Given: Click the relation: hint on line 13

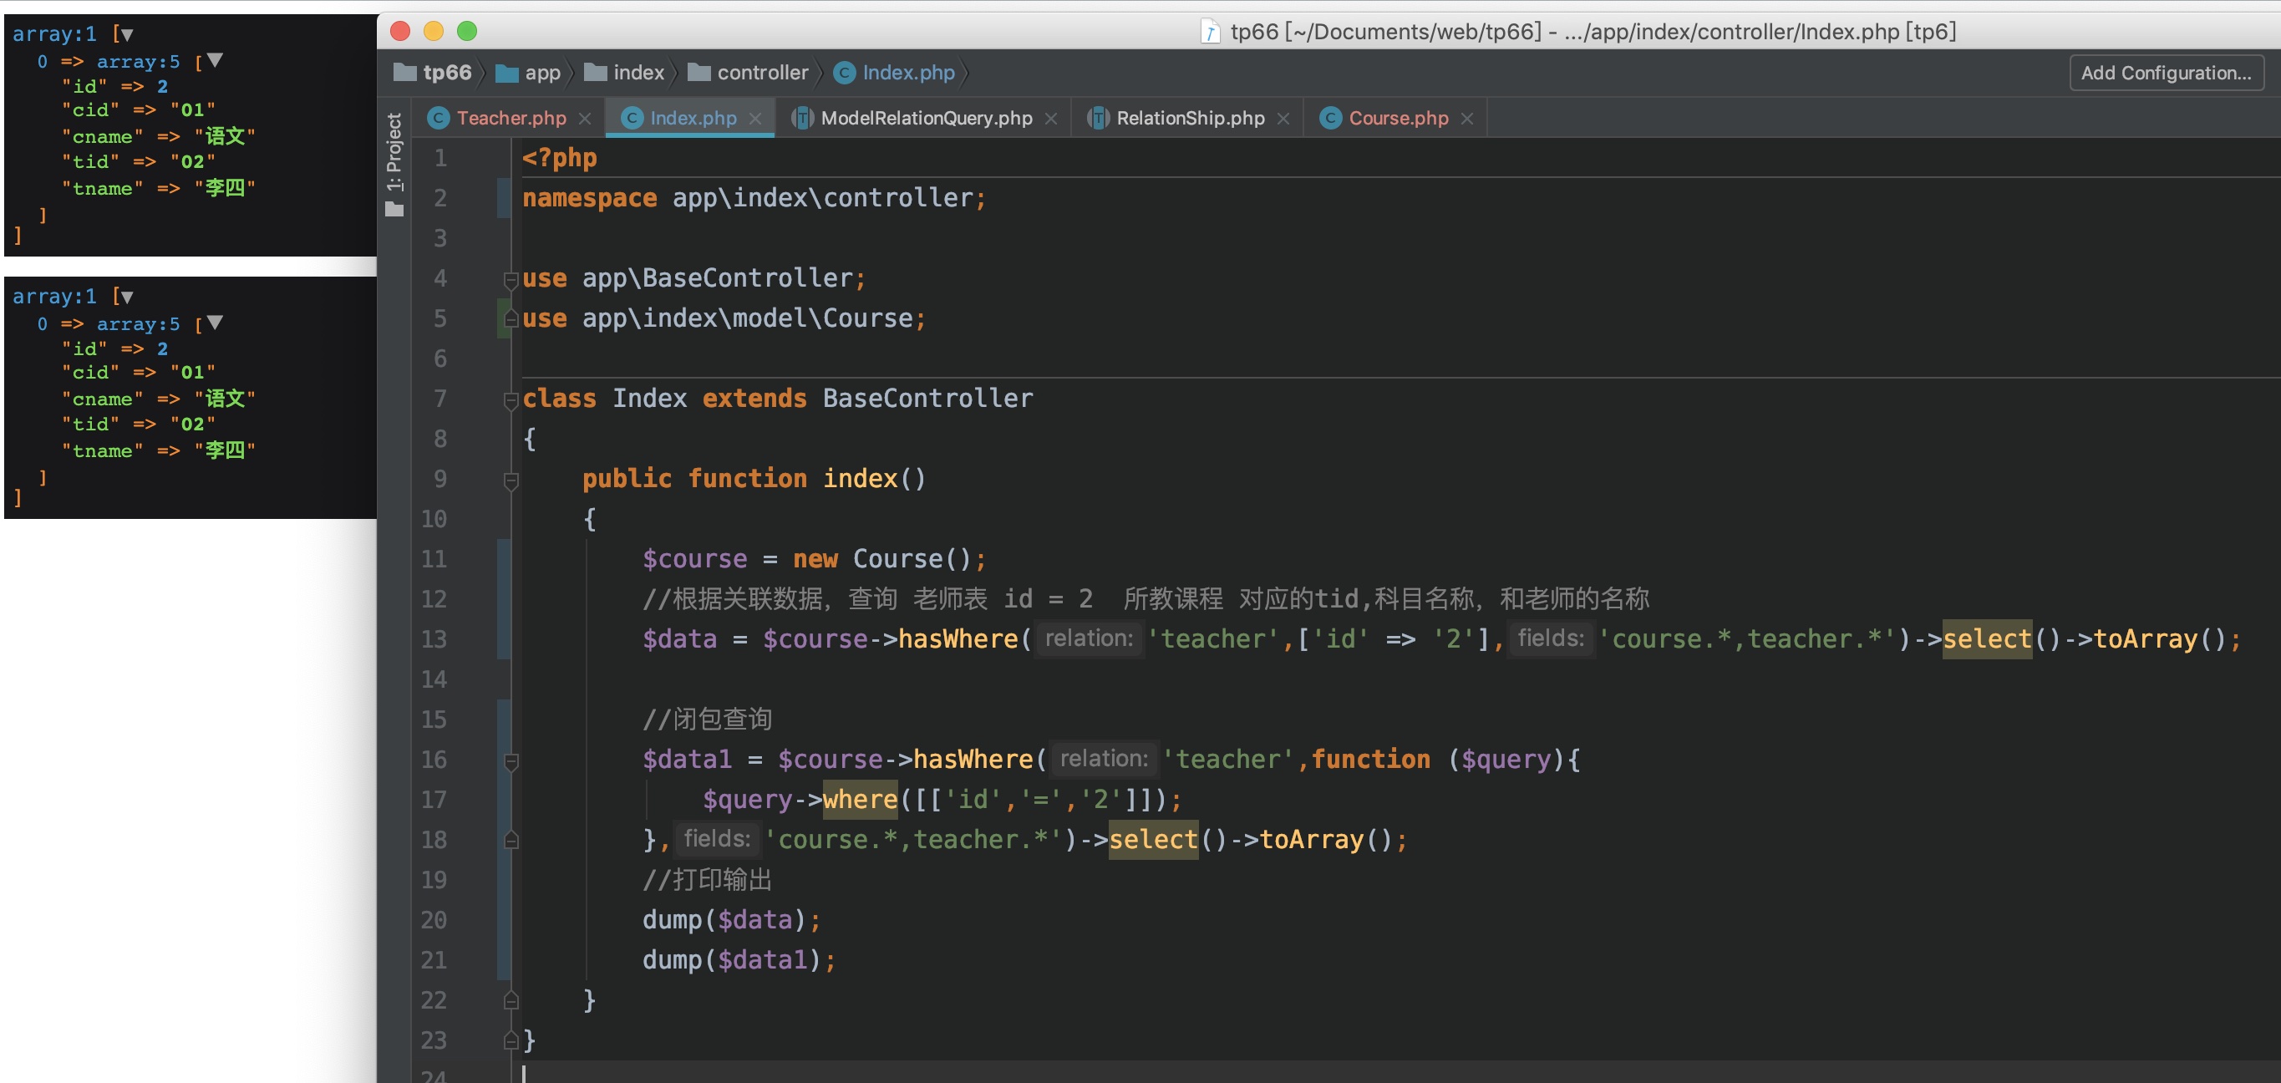Looking at the screenshot, I should pyautogui.click(x=1090, y=638).
